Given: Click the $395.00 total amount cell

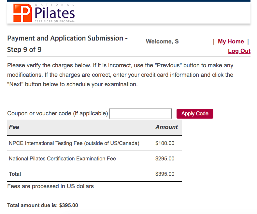Looking at the screenshot, I should [x=165, y=174].
